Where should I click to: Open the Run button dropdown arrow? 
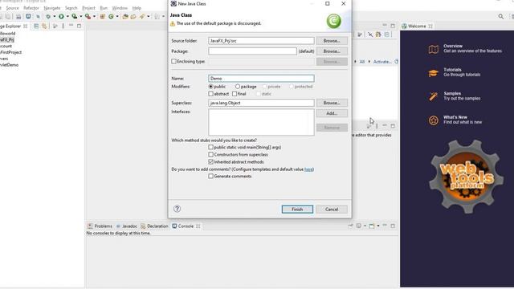[67, 16]
